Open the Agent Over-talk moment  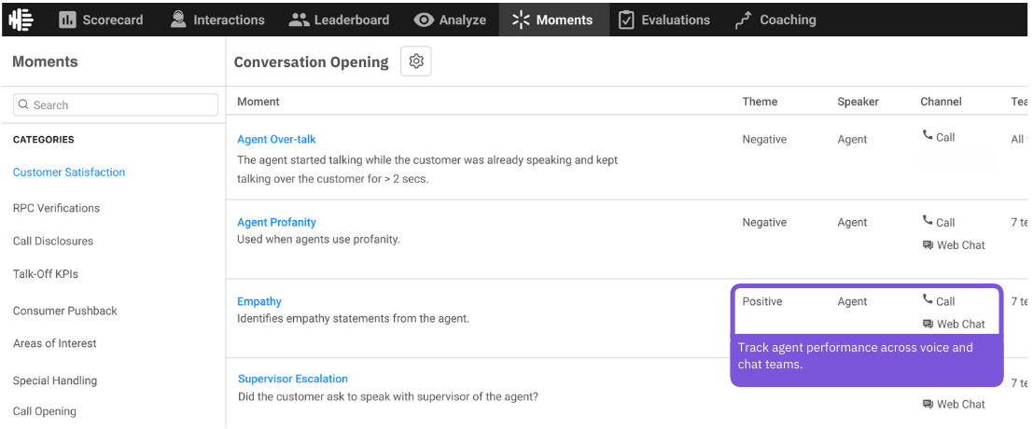(x=276, y=139)
